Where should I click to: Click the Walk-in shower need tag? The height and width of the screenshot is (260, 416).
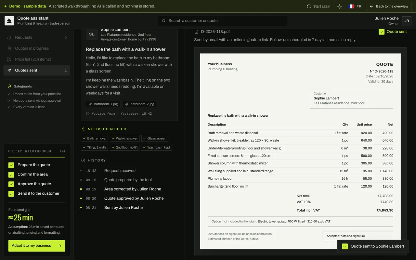(x=125, y=138)
